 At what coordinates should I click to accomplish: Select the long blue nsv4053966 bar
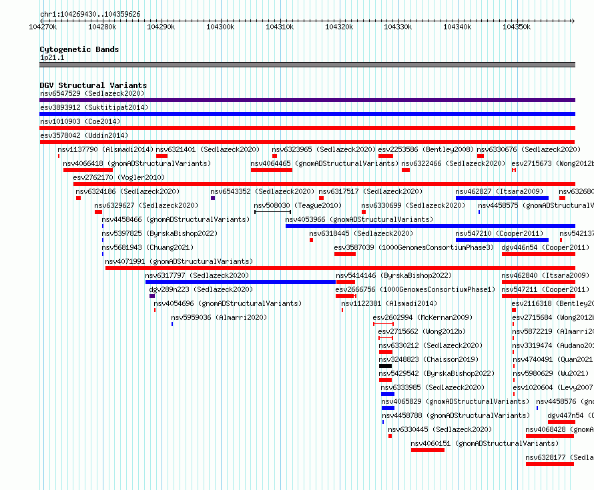click(430, 226)
